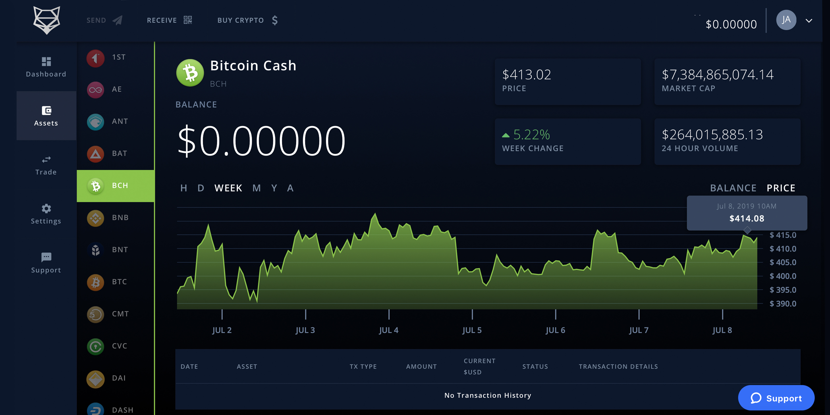Set chart range to H (hour)
Viewport: 830px width, 415px height.
[184, 188]
